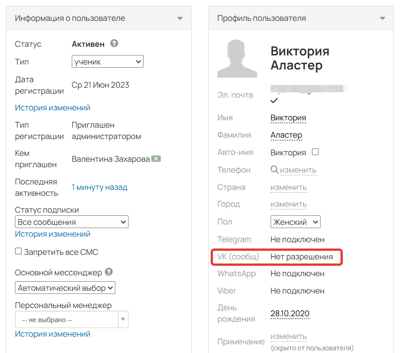Edit the birthday date 28.10.2020

point(290,313)
